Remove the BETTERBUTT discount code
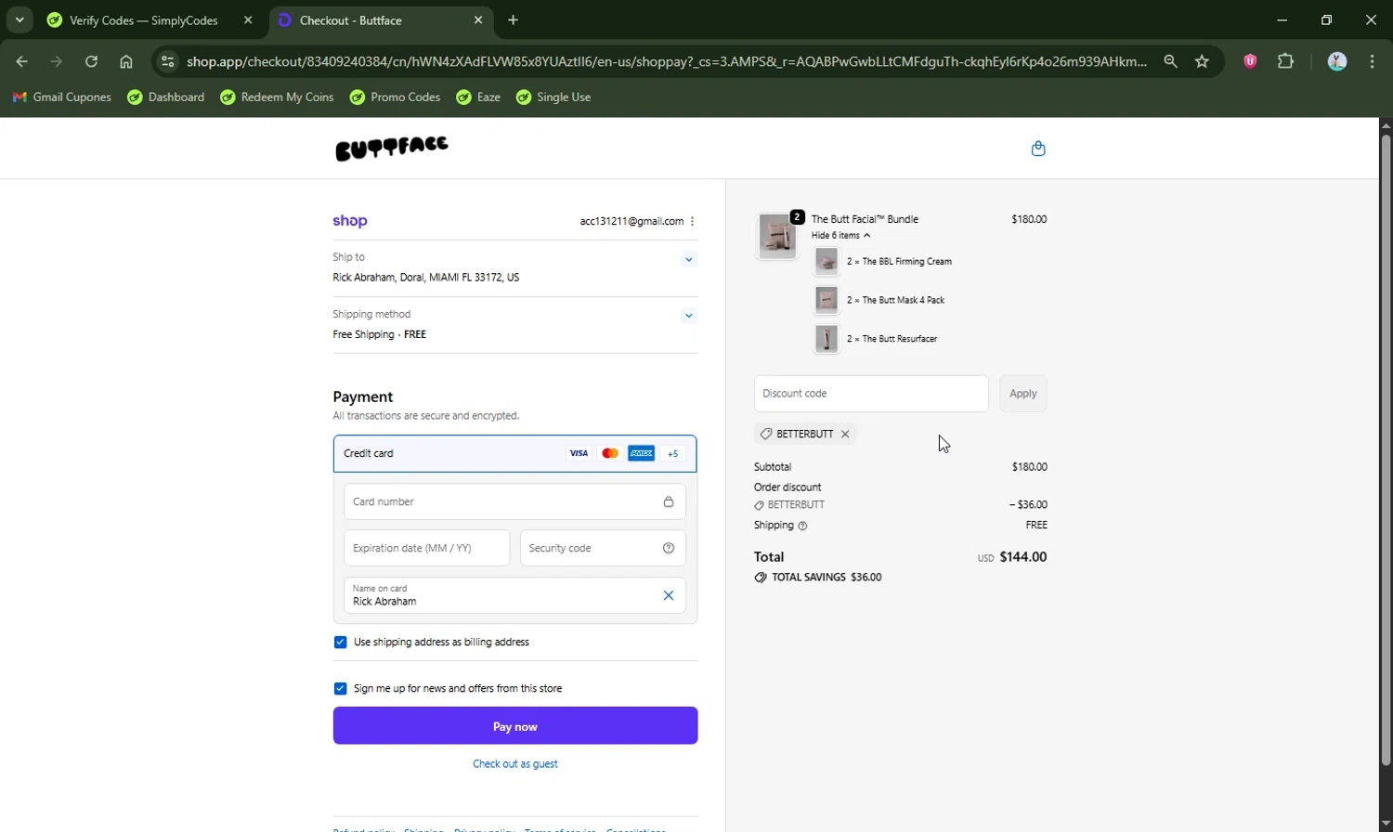1393x832 pixels. 845,434
